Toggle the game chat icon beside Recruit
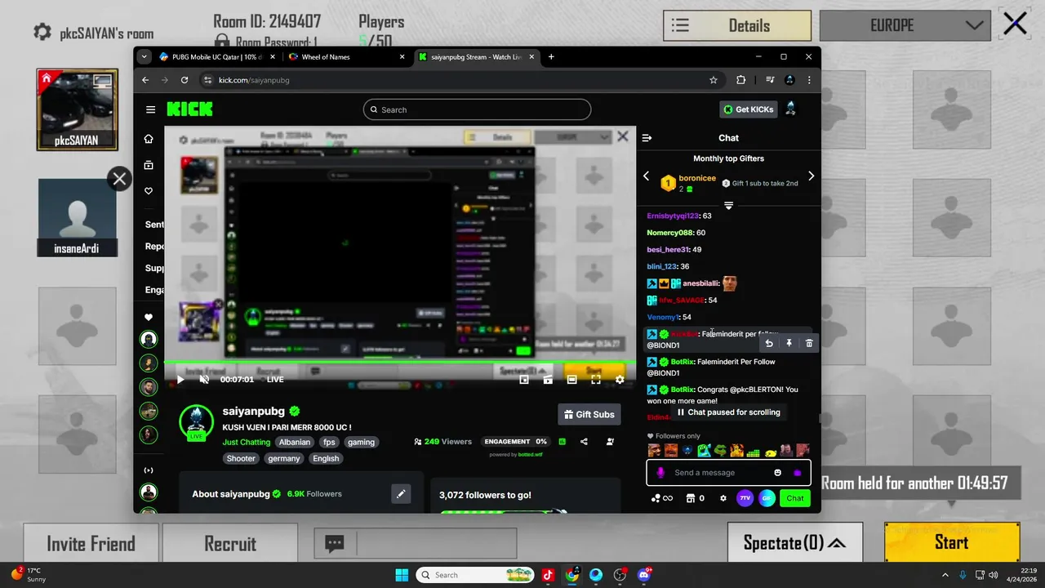Viewport: 1045px width, 588px height. pos(334,544)
